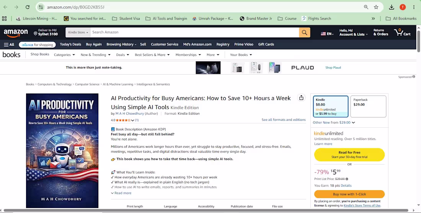Click the Read for Free button

coord(349,154)
